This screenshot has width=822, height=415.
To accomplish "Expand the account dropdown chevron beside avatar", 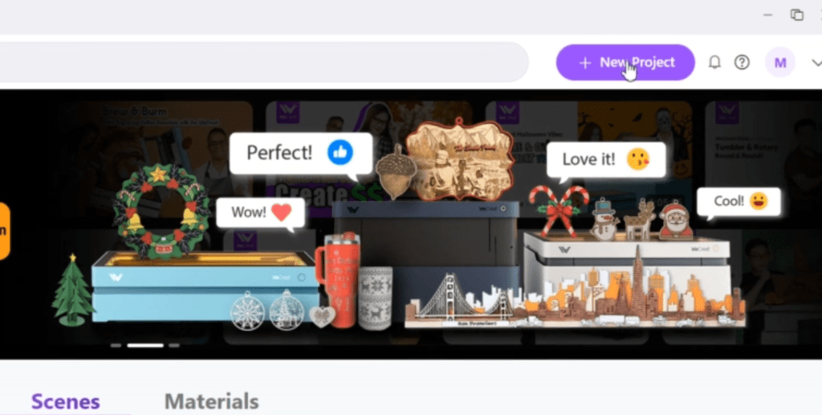I will pos(816,62).
